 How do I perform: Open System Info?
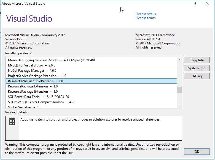[x=197, y=68]
